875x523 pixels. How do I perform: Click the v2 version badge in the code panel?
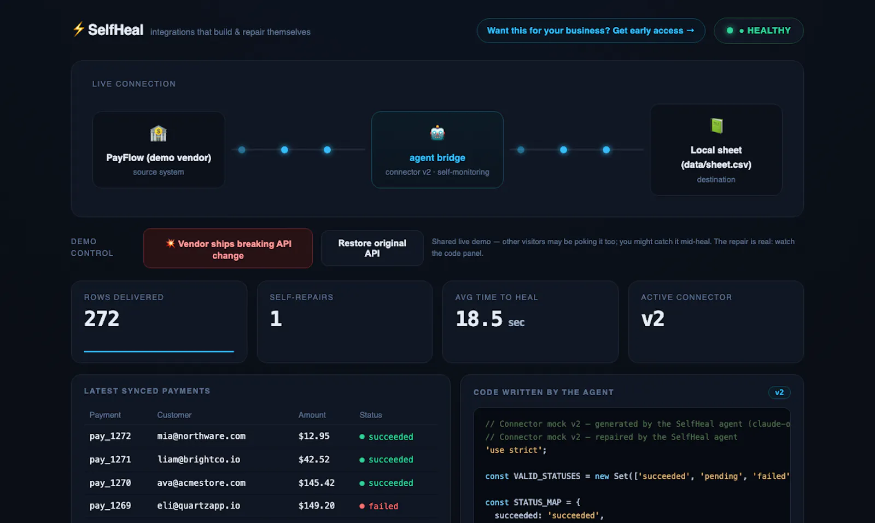click(779, 392)
